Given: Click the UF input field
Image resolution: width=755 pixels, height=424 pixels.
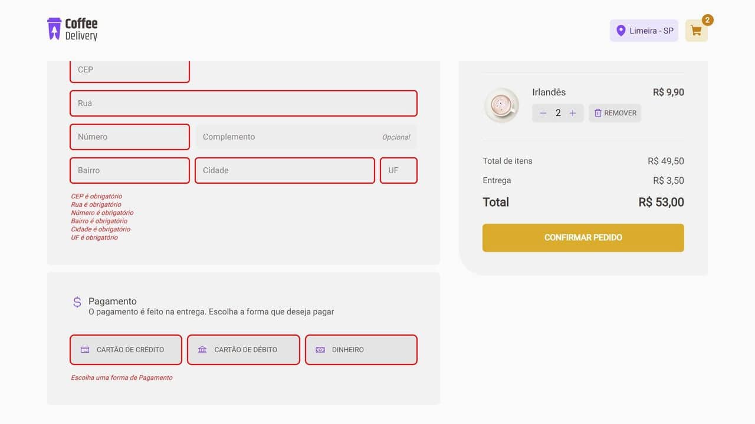Looking at the screenshot, I should coord(399,170).
